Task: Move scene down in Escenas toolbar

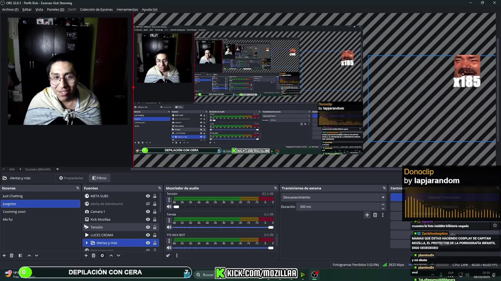Action: click(36, 256)
